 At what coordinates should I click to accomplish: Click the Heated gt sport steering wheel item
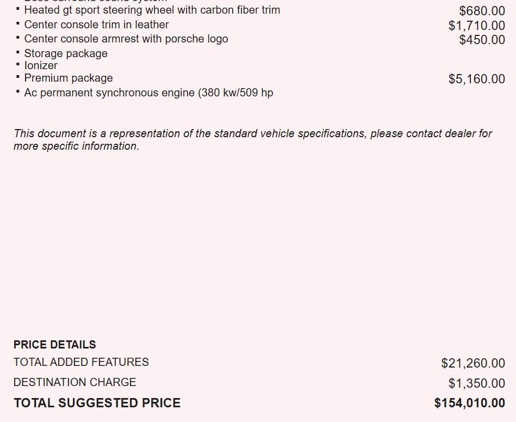coord(152,10)
